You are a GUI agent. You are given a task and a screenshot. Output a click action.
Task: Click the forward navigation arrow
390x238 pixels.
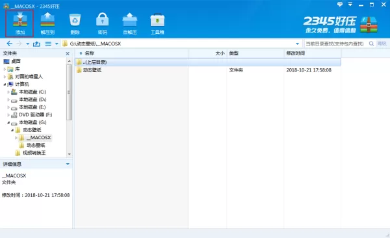19,44
